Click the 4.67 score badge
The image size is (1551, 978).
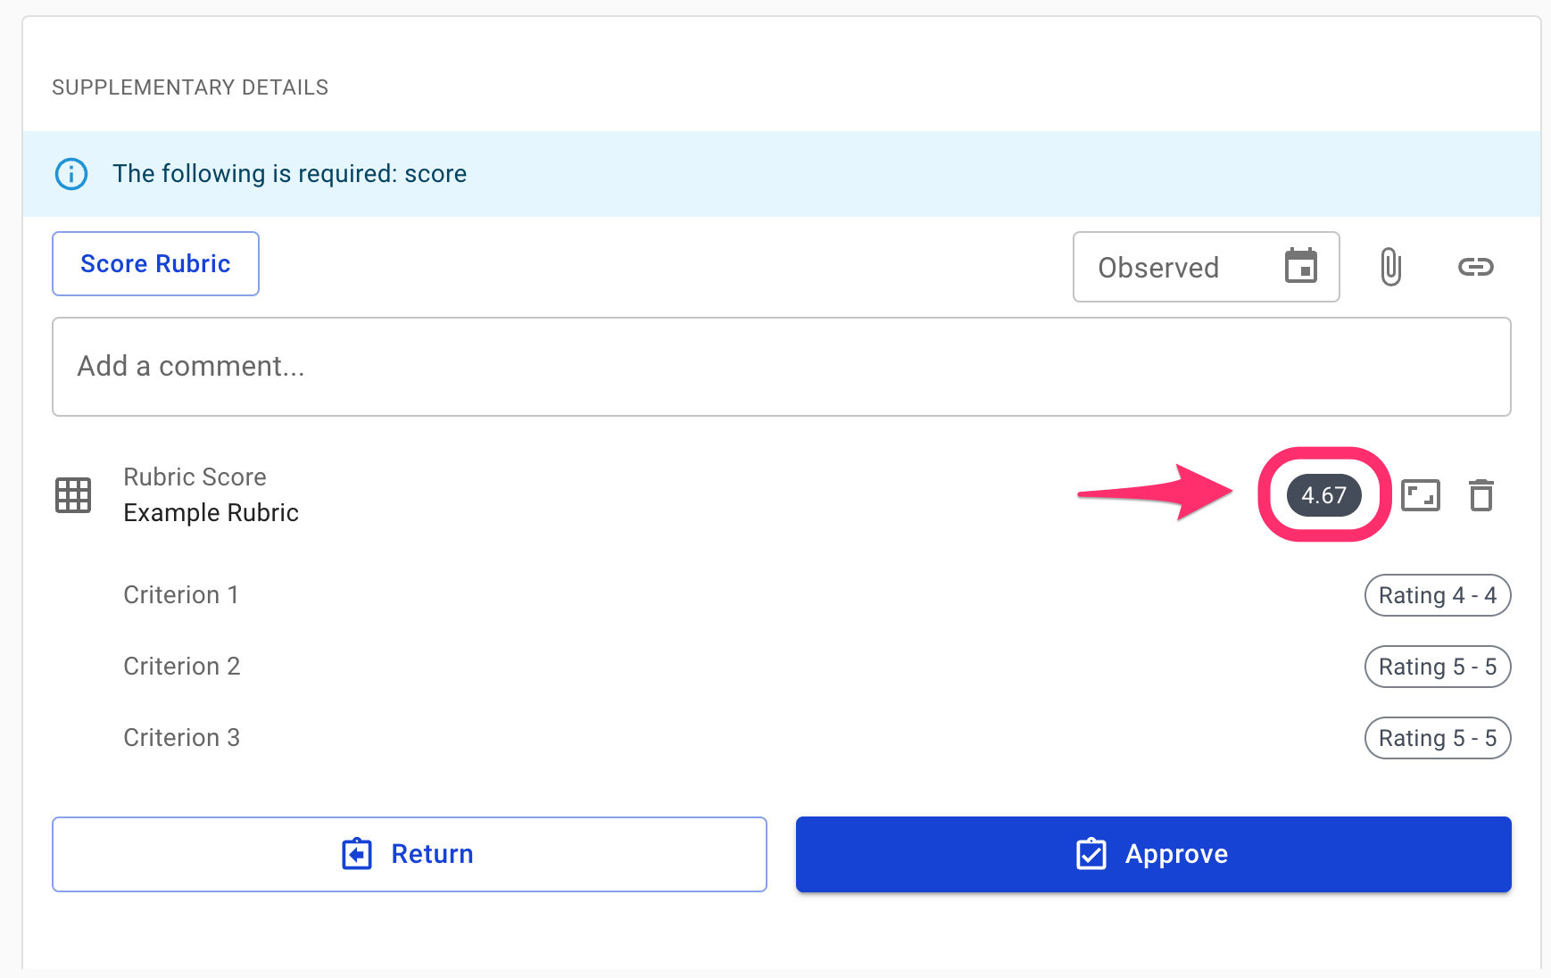coord(1323,495)
